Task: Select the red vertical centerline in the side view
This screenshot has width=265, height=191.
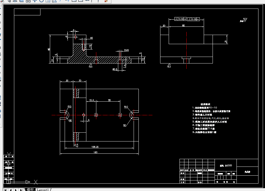Action: [x=186, y=50]
